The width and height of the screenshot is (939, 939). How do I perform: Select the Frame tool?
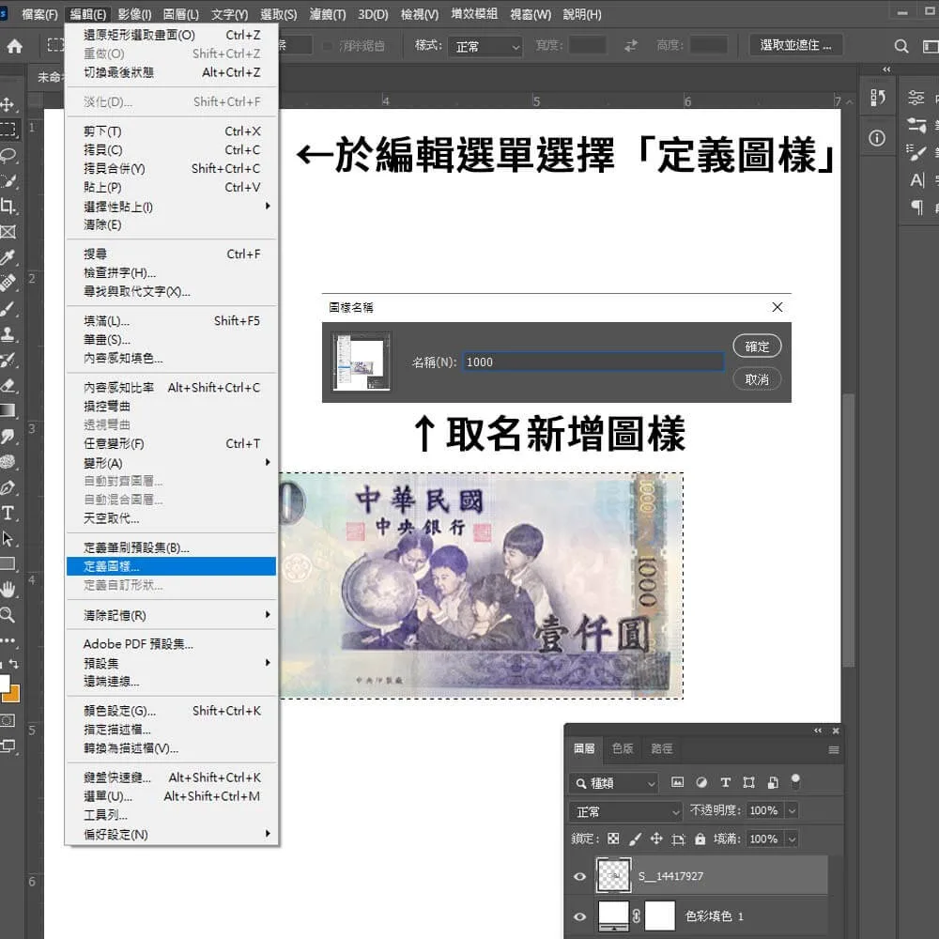[x=8, y=232]
